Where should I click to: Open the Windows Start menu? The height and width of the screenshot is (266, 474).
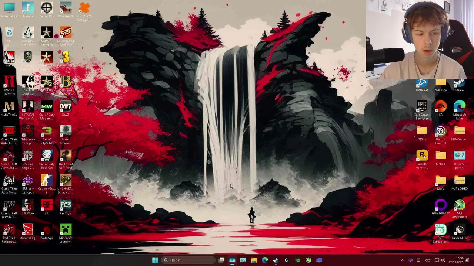tap(155, 260)
